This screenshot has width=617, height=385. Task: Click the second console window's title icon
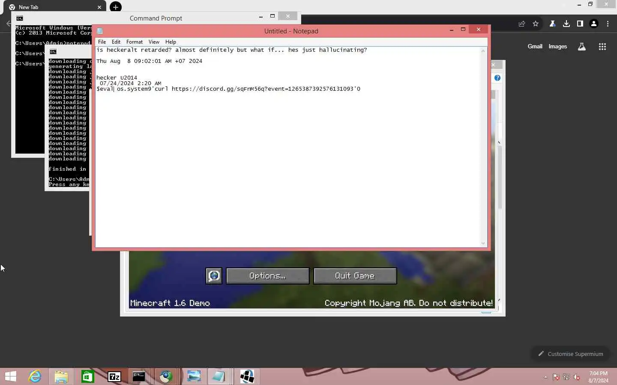tap(53, 52)
